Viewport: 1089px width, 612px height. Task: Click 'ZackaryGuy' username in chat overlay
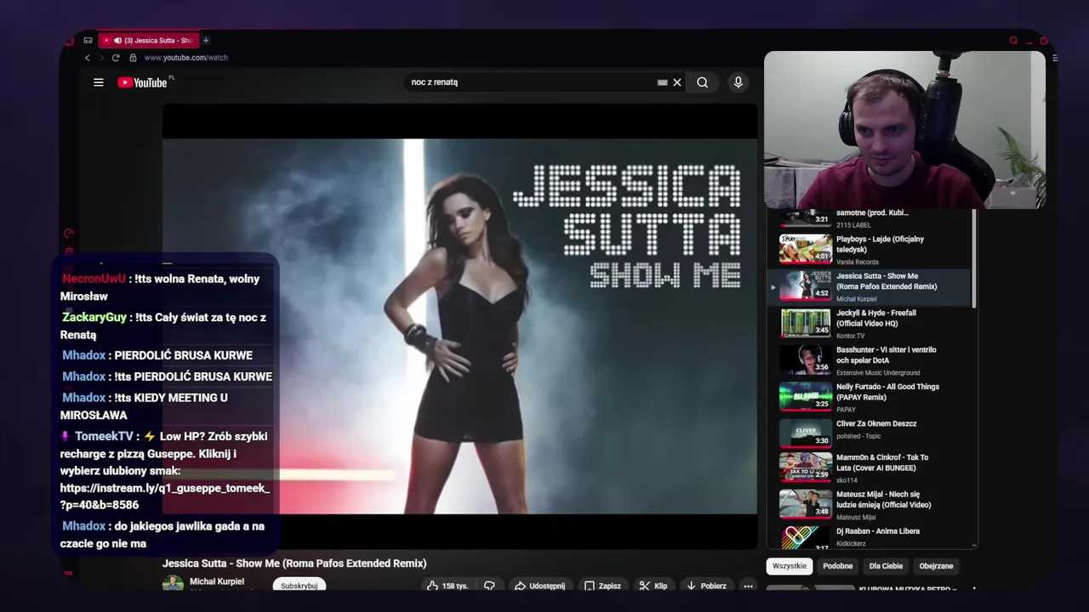click(x=94, y=317)
